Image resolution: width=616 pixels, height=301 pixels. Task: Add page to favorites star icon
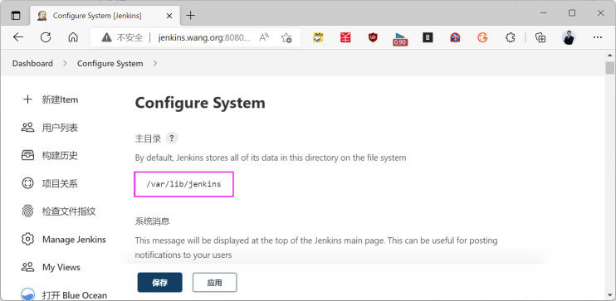tap(286, 37)
